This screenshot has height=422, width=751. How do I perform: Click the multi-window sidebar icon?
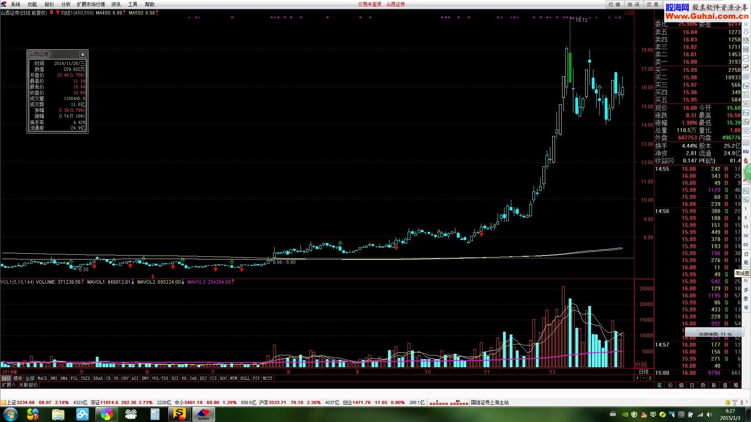746,76
